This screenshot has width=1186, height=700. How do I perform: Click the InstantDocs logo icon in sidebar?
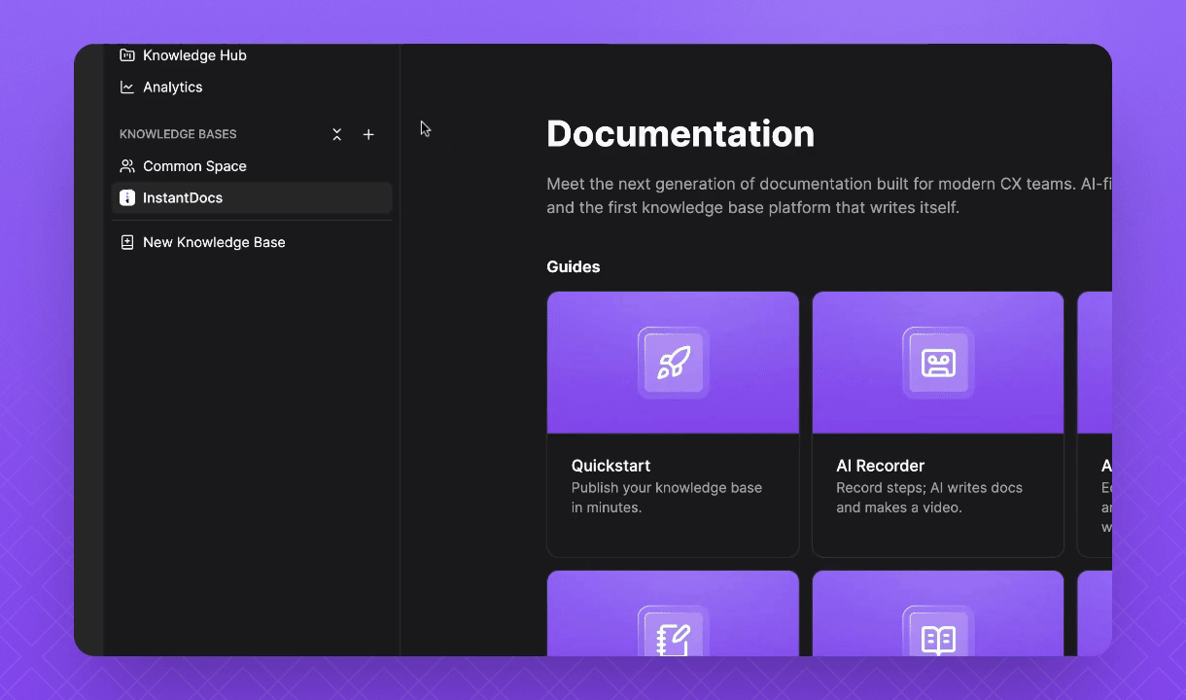click(127, 198)
